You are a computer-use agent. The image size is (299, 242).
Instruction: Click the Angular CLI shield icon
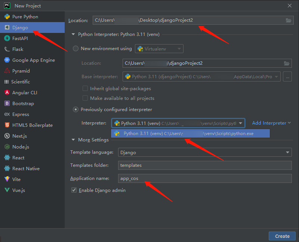coord(7,92)
